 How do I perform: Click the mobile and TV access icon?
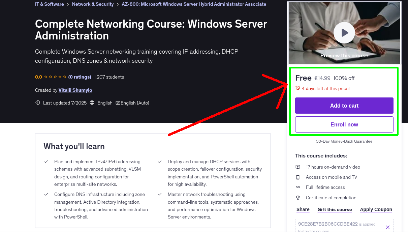click(297, 177)
